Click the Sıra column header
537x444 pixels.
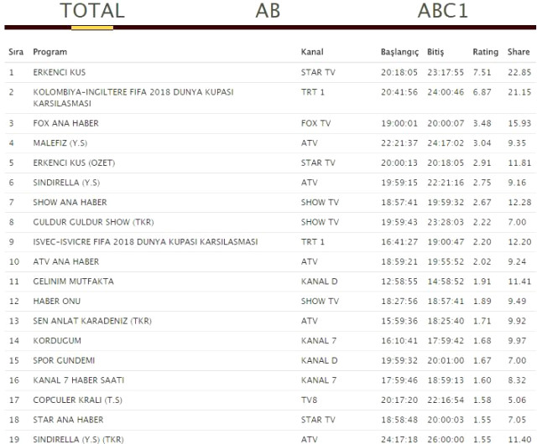(x=16, y=52)
